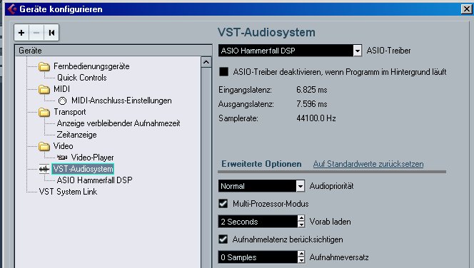Click the Cubase logo in title bar
Screen dimensions: 474x268
(12, 9)
